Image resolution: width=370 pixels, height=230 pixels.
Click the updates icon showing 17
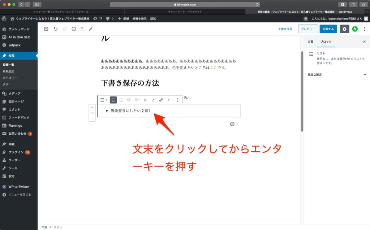click(x=98, y=19)
